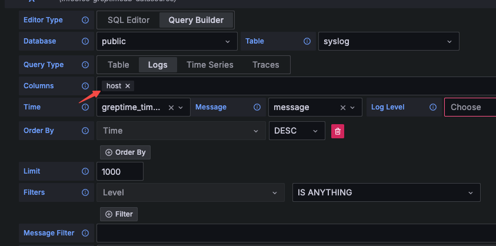Clear the greptime timestamp Time selection
The width and height of the screenshot is (496, 246).
(171, 108)
